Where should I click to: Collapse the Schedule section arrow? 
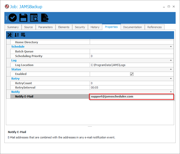(x=171, y=46)
